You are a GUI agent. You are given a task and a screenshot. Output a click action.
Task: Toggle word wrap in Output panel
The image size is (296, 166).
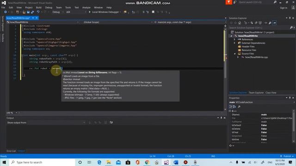coord(111,123)
